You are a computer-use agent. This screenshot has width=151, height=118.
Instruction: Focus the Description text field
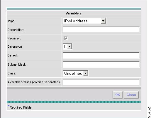[x=101, y=30]
